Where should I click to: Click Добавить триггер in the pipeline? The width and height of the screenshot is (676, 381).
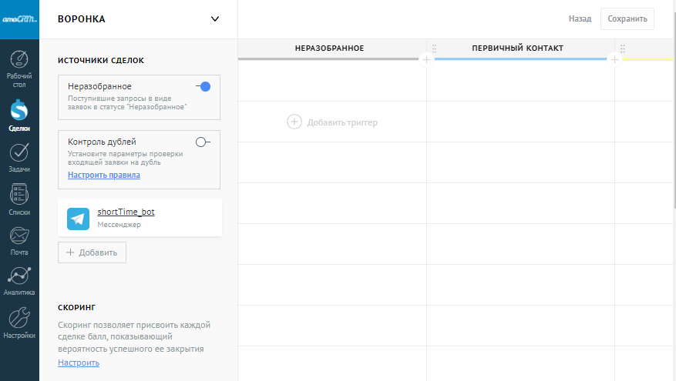click(332, 122)
